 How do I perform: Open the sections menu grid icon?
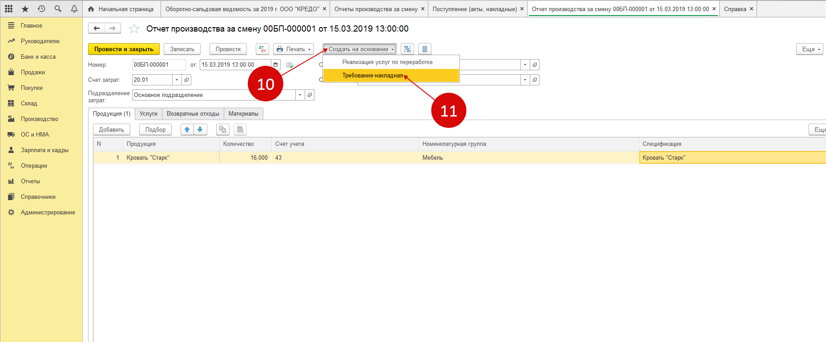pyautogui.click(x=8, y=8)
